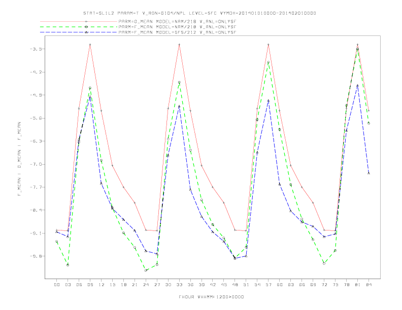Click the 27 forecast hour tick label

[x=157, y=285]
